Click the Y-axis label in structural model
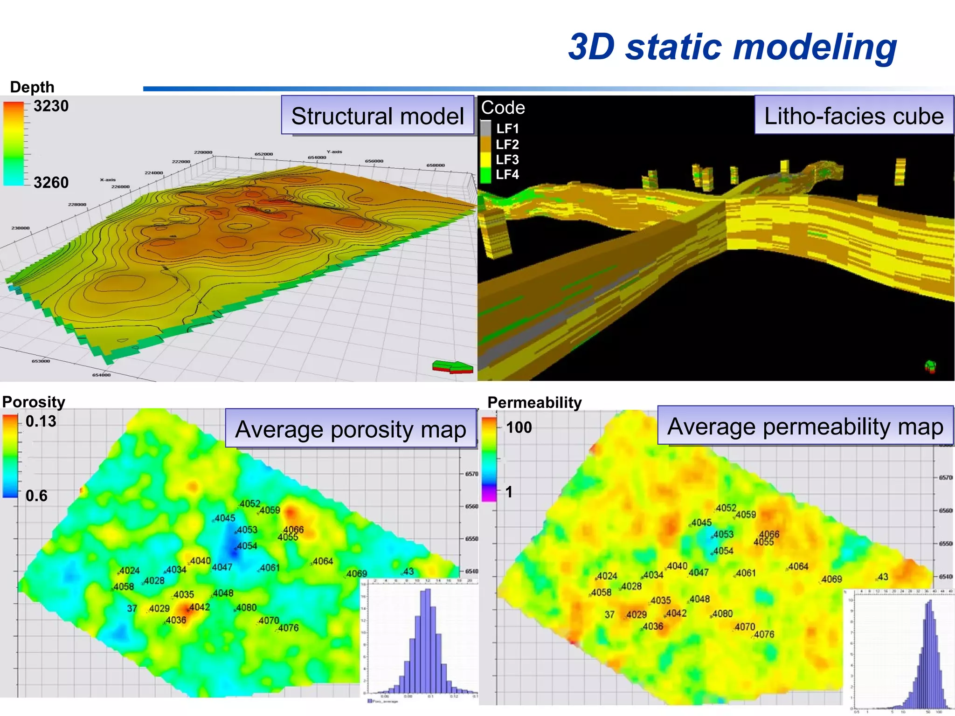This screenshot has height=716, width=955. (x=334, y=152)
